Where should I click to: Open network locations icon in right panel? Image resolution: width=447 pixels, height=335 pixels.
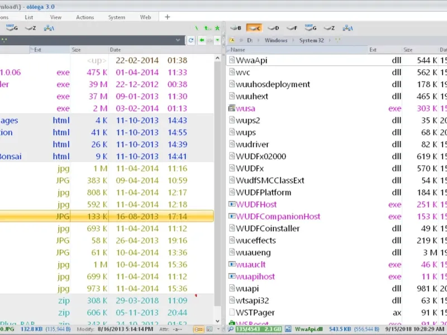348,27
